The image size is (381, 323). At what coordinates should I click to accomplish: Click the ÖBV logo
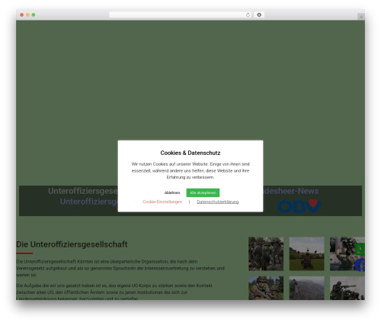[299, 206]
